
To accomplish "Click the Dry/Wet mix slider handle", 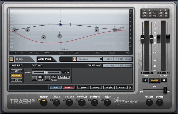I will [165, 90].
